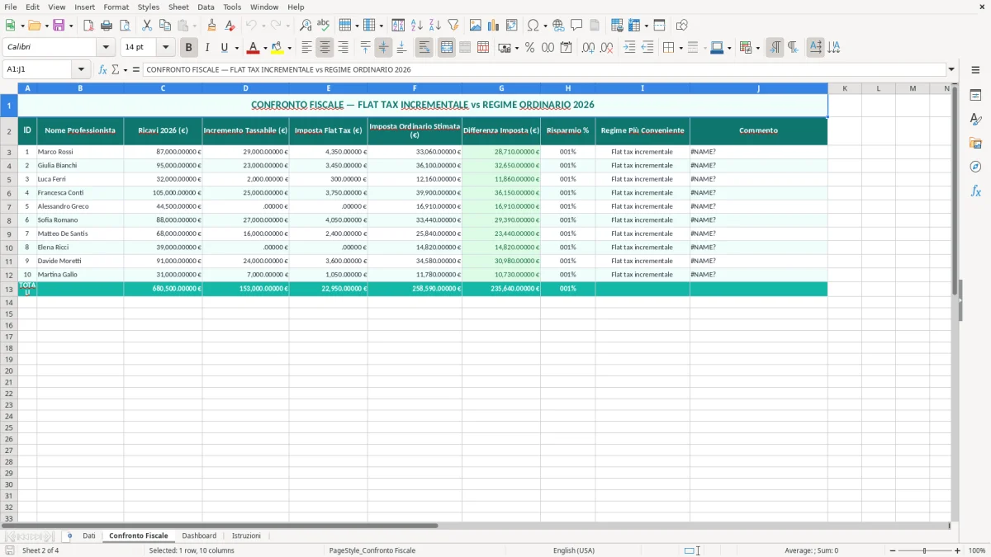
Task: Toggle Align Right
Action: click(x=344, y=48)
